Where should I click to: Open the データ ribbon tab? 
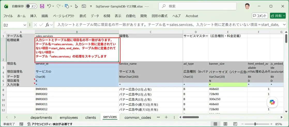click(x=95, y=16)
